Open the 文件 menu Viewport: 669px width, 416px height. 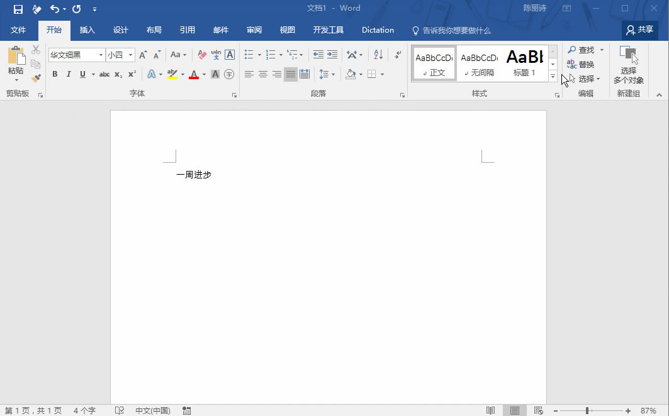pos(18,30)
